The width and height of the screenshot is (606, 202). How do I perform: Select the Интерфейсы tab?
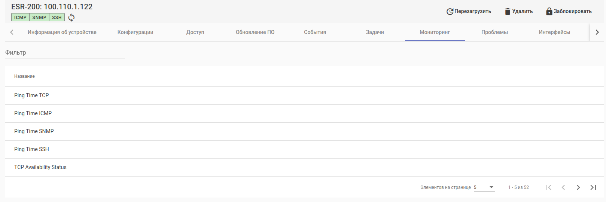point(554,32)
